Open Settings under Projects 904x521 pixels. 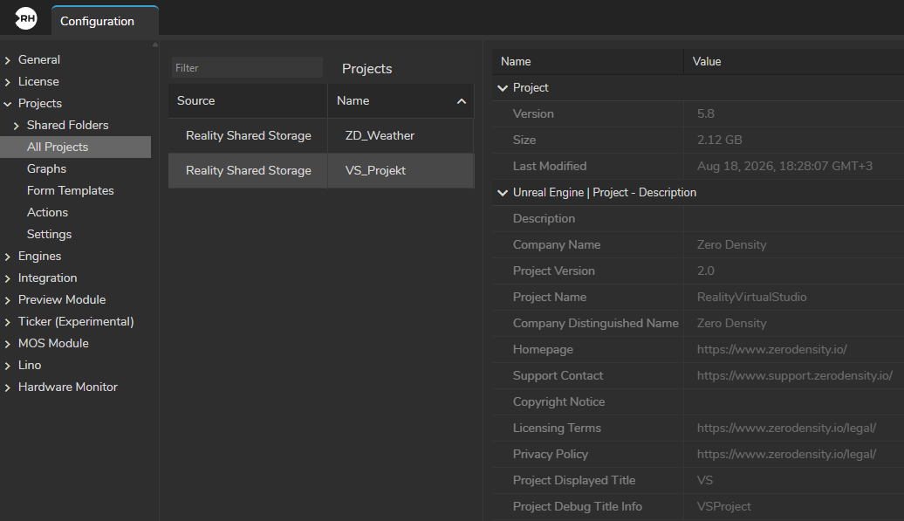pyautogui.click(x=49, y=234)
